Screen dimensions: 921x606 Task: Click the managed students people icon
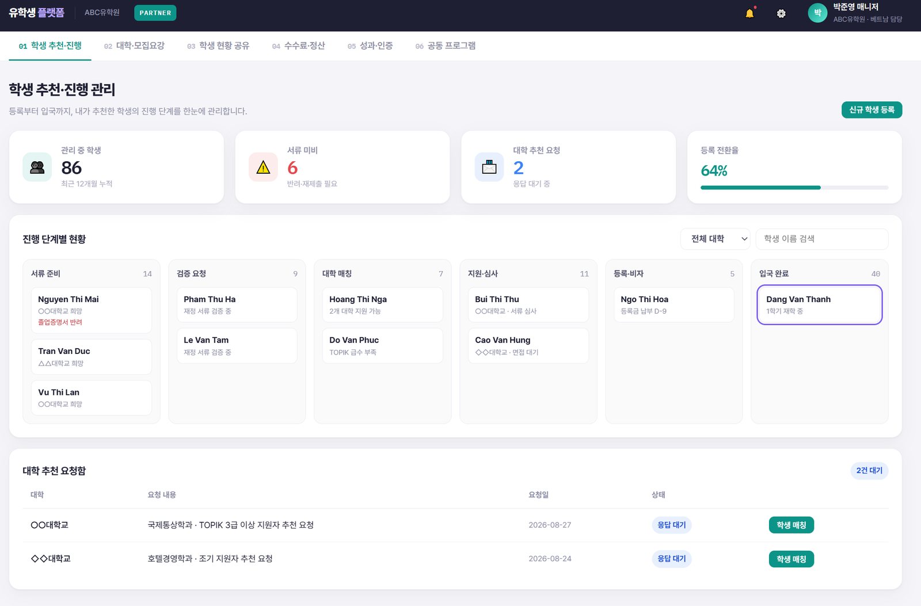37,167
